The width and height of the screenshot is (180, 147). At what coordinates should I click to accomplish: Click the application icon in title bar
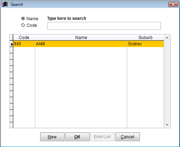5,5
